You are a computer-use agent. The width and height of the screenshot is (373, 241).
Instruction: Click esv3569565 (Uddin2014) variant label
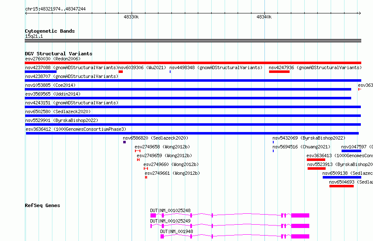(53, 94)
